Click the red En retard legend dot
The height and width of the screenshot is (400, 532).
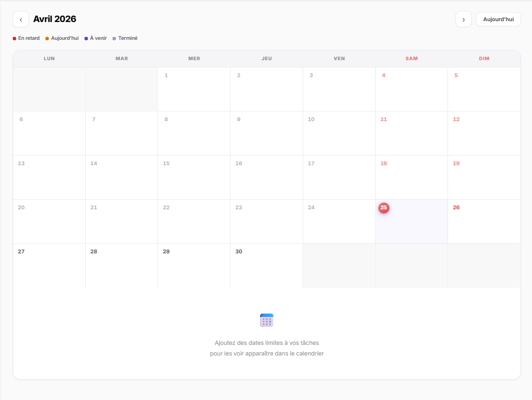point(14,39)
